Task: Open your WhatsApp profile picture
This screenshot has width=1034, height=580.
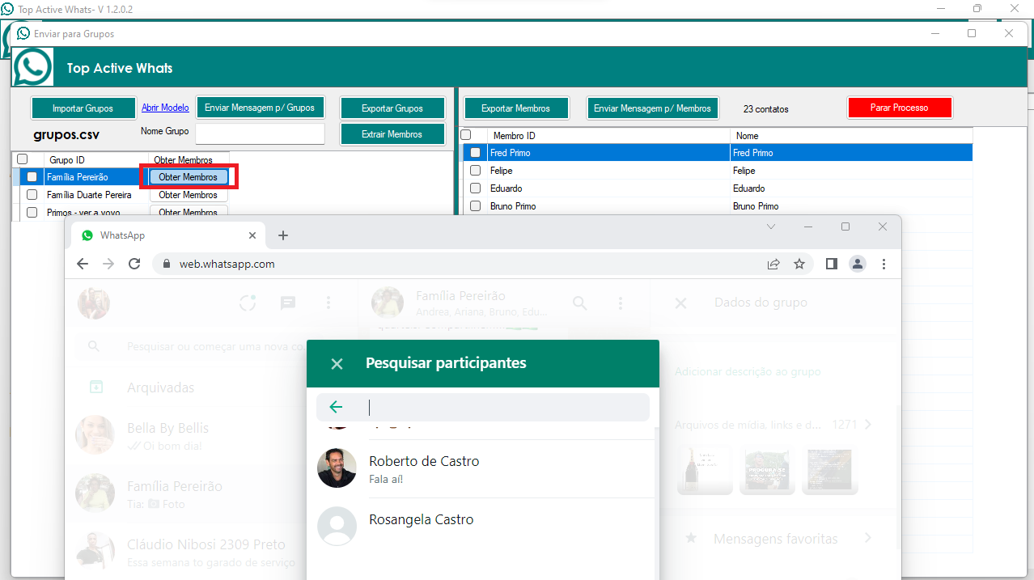Action: pyautogui.click(x=93, y=303)
